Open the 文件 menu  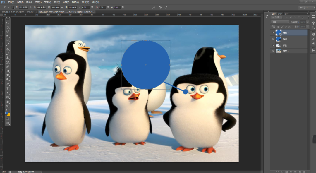11,2
